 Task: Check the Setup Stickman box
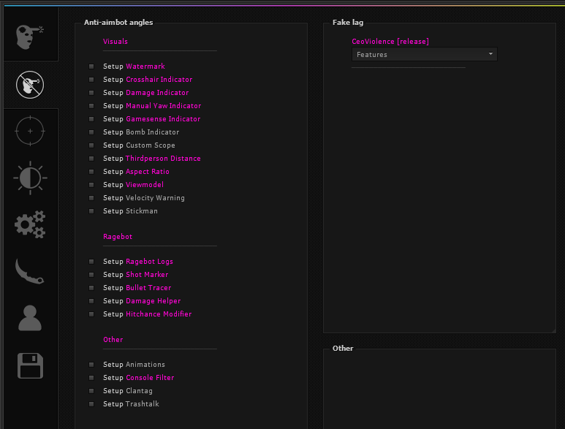91,211
